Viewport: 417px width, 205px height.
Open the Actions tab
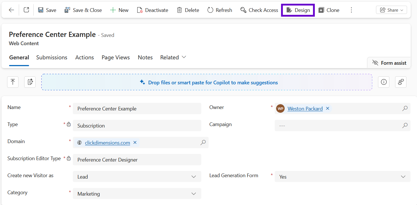(x=85, y=58)
